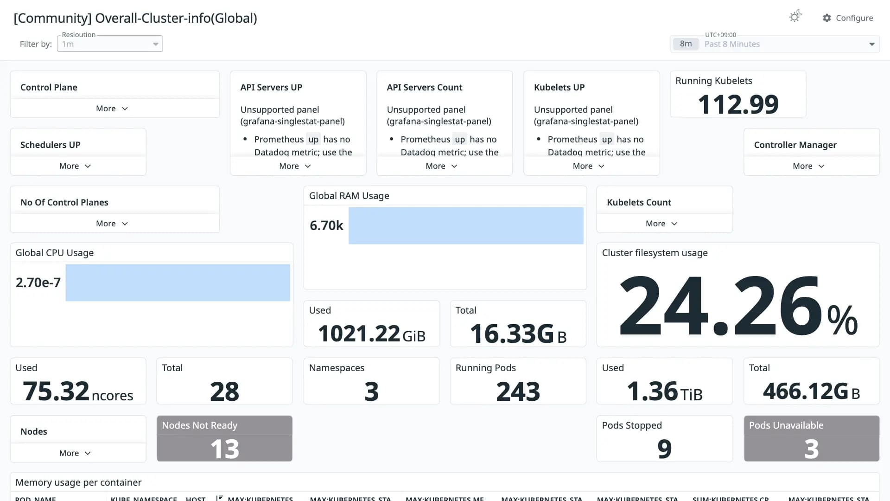Open the Resloution filter dropdown
This screenshot has height=501, width=890.
coord(110,44)
